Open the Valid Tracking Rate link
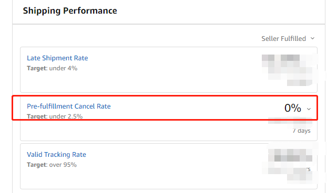The image size is (327, 193). tap(56, 155)
